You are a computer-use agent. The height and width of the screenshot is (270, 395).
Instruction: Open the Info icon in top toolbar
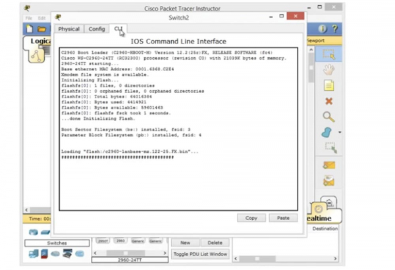[323, 30]
